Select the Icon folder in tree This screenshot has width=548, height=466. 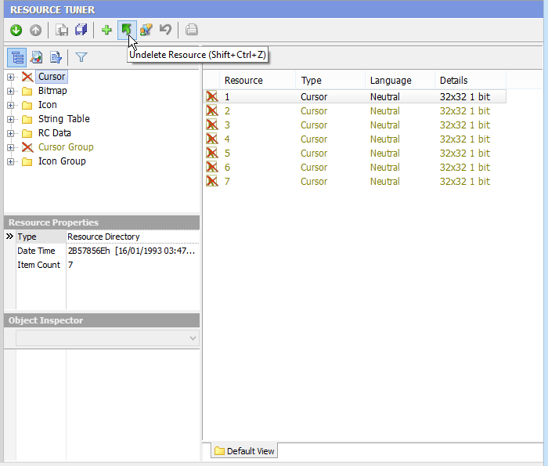48,105
